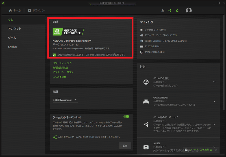Go to ホーム tab
This screenshot has height=157, width=226.
pos(15,10)
